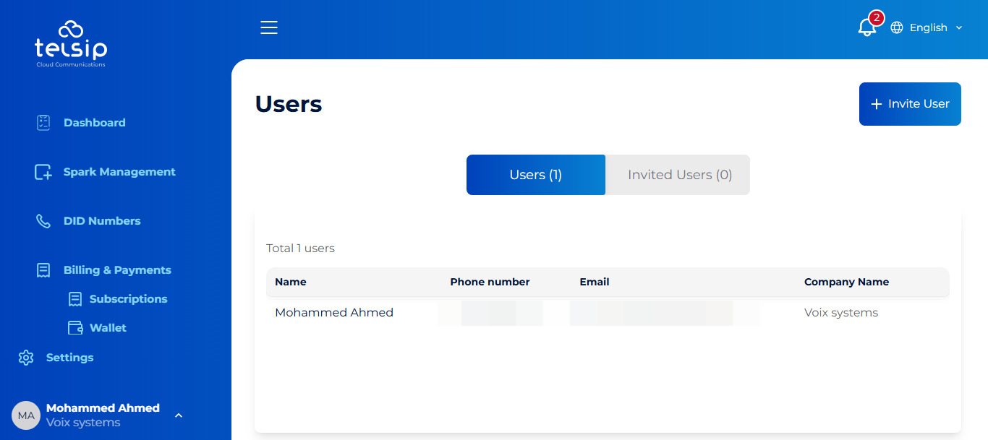Click the Dashboard checklist icon

click(x=43, y=123)
